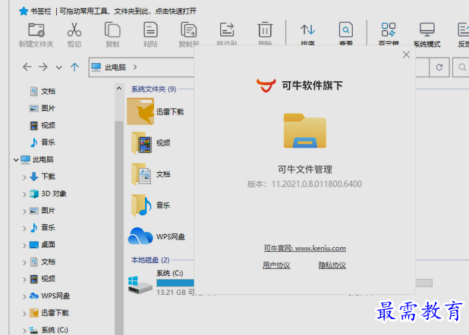Collapse the This PC tree node
This screenshot has height=335, width=469.
(x=16, y=160)
